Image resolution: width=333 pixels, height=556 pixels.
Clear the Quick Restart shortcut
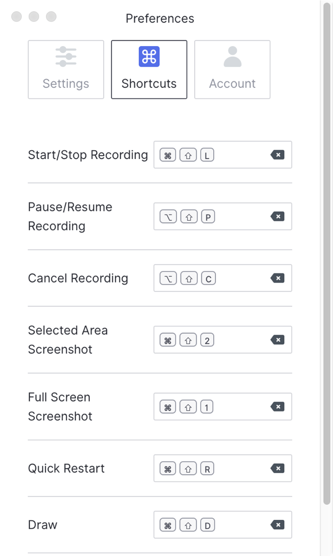coord(277,469)
